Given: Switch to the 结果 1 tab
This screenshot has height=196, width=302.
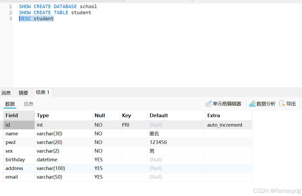Looking at the screenshot, I should pos(43,92).
